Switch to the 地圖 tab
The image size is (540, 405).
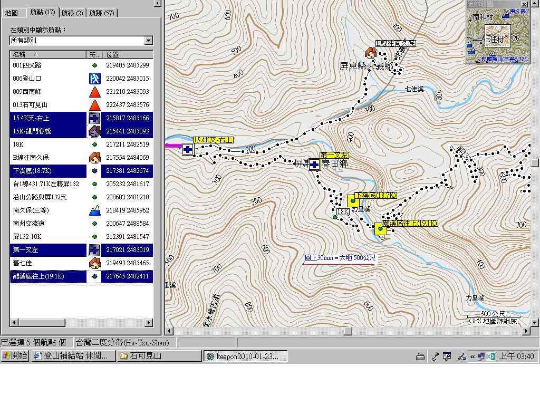point(12,12)
